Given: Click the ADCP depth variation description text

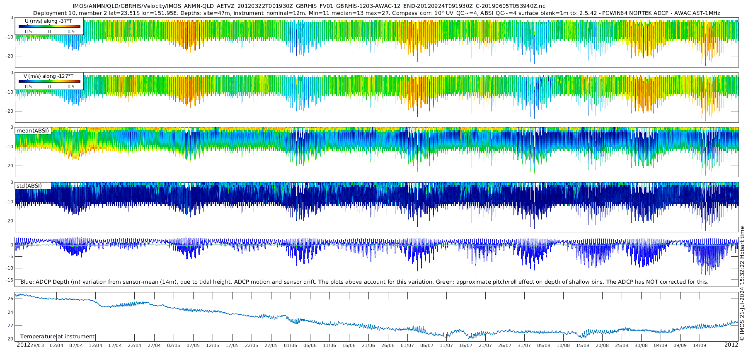Looking at the screenshot, I should pyautogui.click(x=364, y=282).
